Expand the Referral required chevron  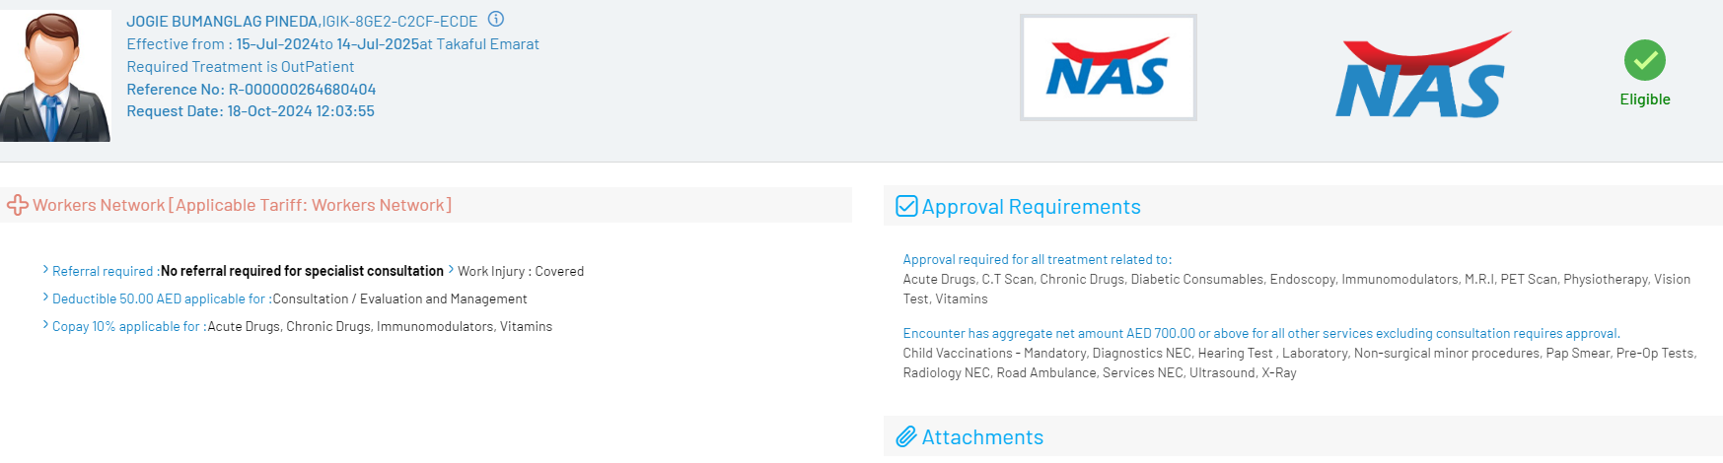(x=45, y=269)
